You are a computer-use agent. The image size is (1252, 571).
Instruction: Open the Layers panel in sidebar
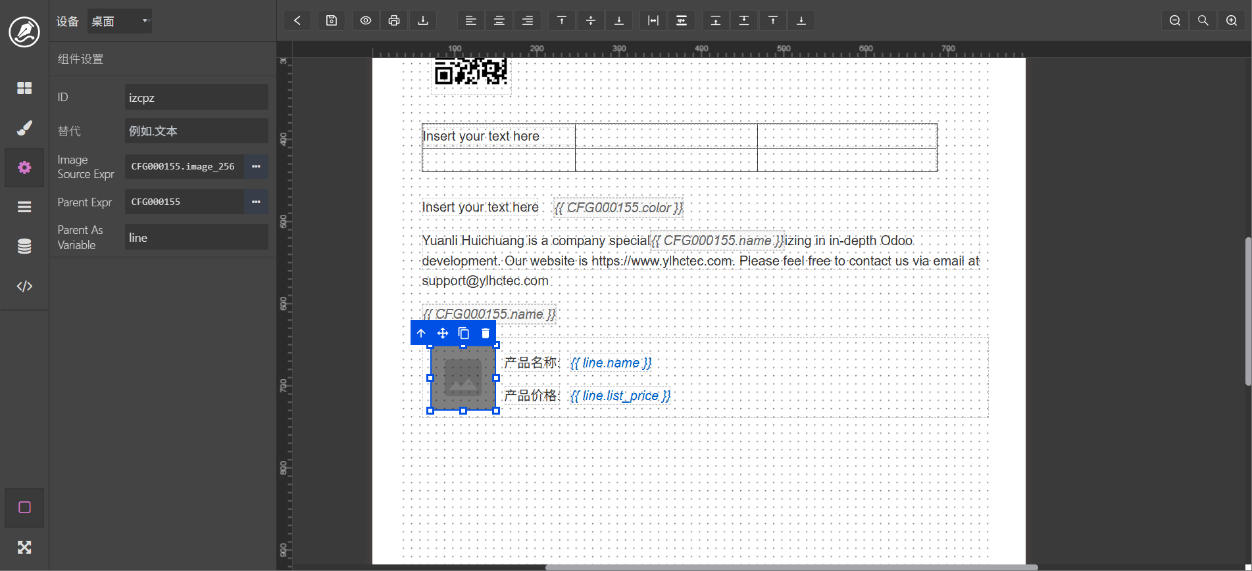point(24,207)
